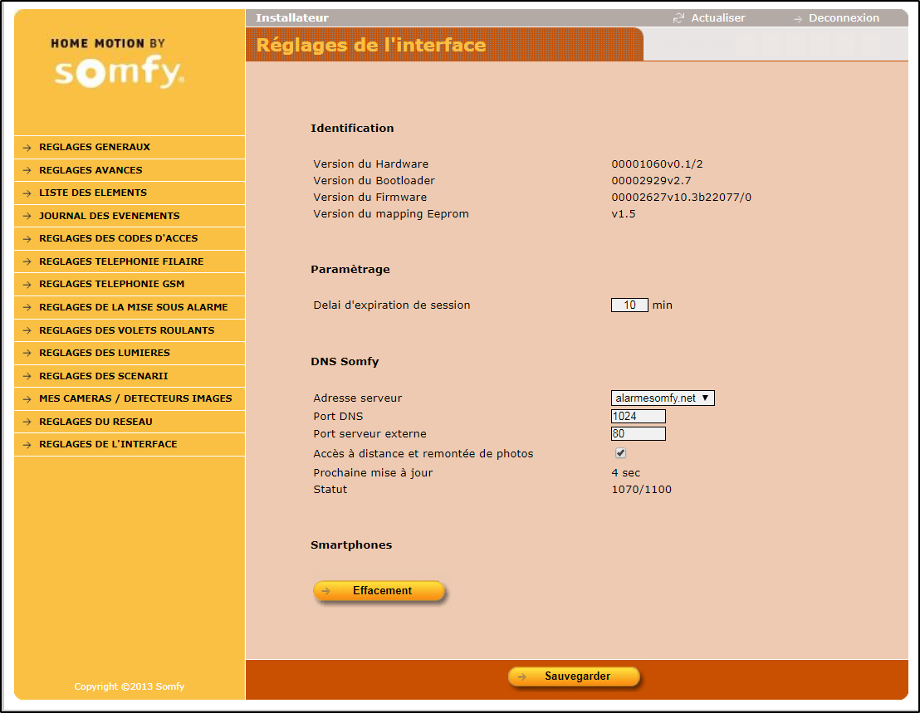This screenshot has height=713, width=920.
Task: Click the Port DNS input field
Action: coord(639,416)
